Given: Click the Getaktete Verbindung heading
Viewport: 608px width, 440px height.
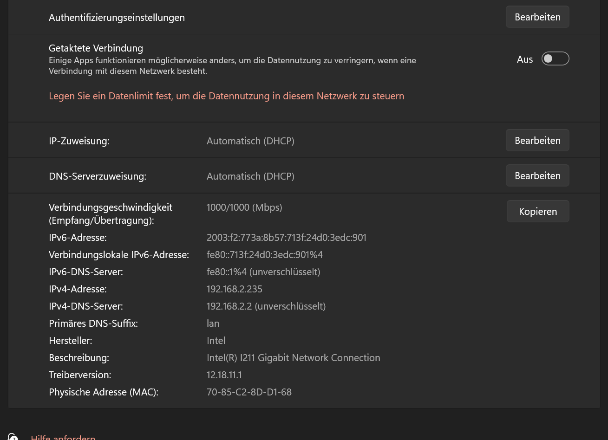Looking at the screenshot, I should [x=96, y=48].
